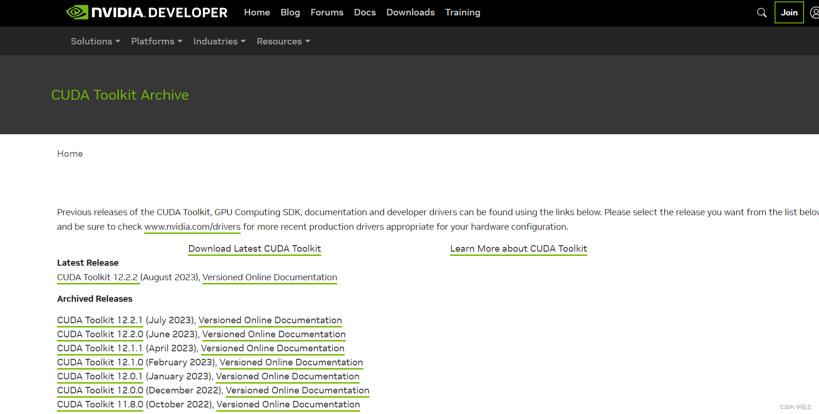819x414 pixels.
Task: Expand the Platforms dropdown
Action: (157, 41)
